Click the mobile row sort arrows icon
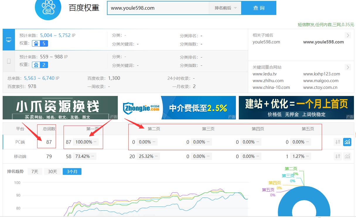Image resolution: width=356 pixels, height=218 pixels. tap(338, 156)
